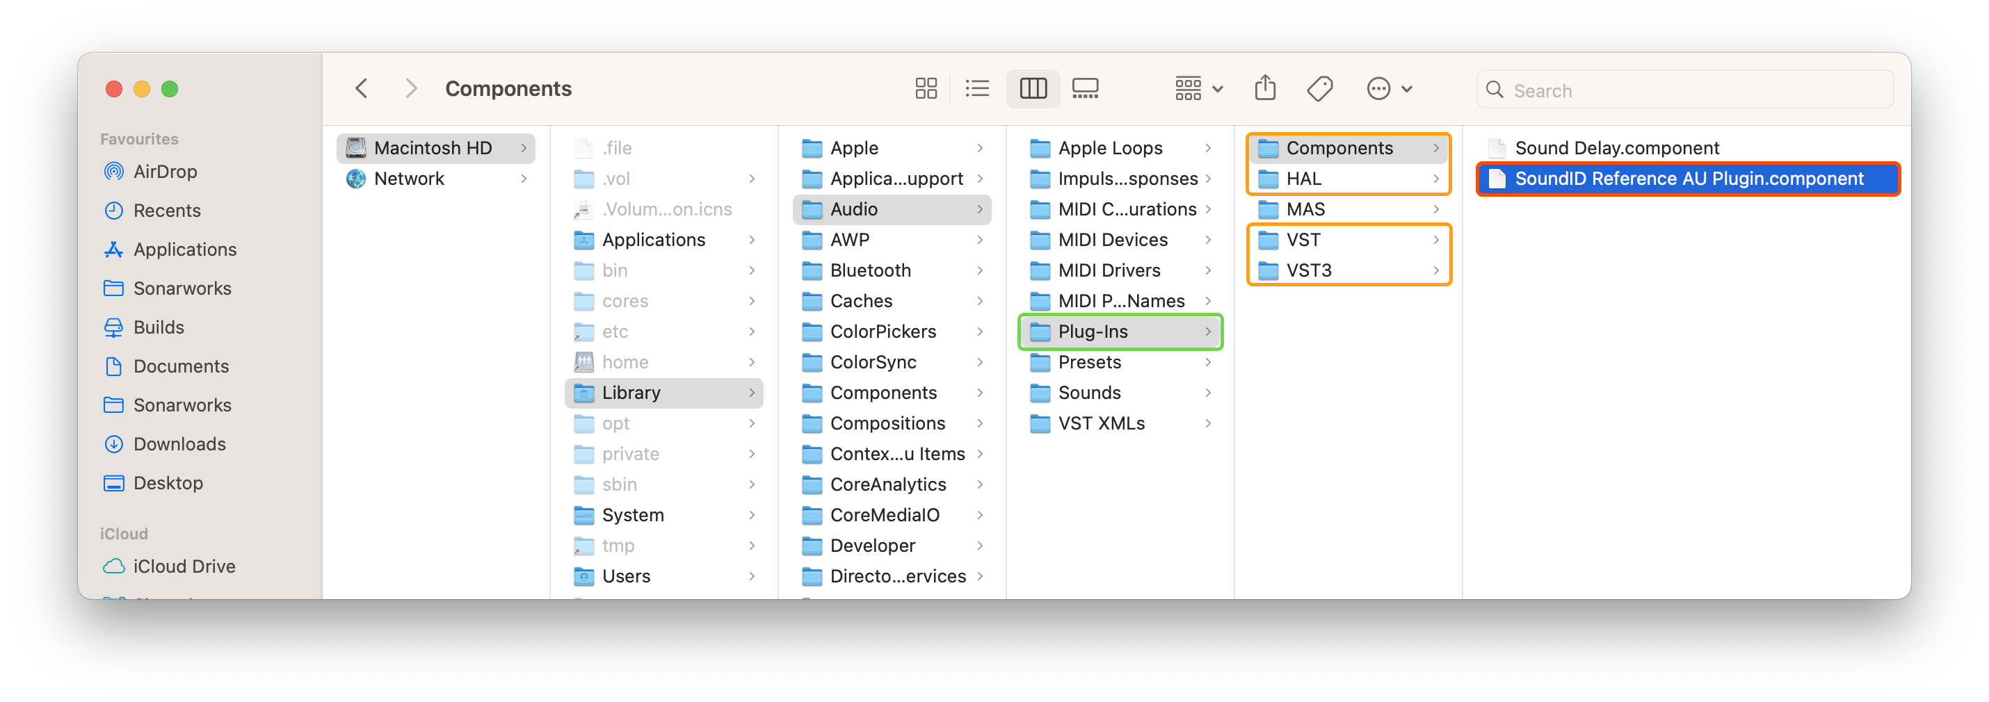Select the Apple Loops folder

click(x=1120, y=147)
